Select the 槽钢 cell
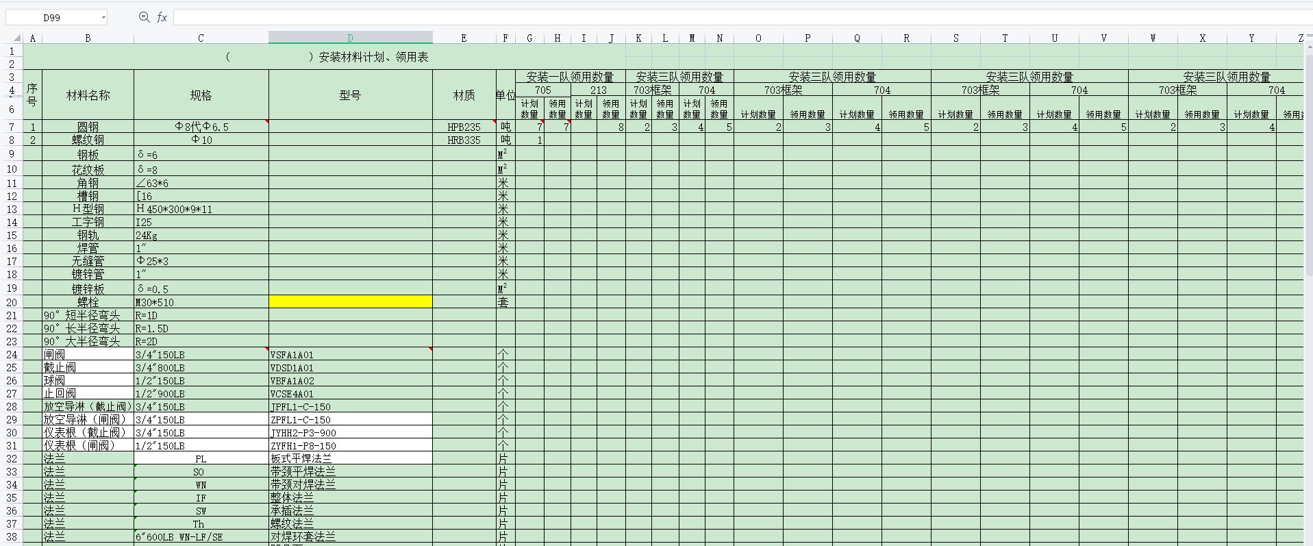Screen dimensions: 1313x546 pyautogui.click(x=88, y=196)
